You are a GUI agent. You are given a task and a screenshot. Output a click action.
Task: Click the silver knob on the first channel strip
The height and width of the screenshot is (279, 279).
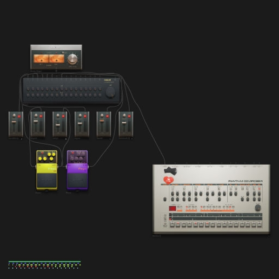click(14, 116)
